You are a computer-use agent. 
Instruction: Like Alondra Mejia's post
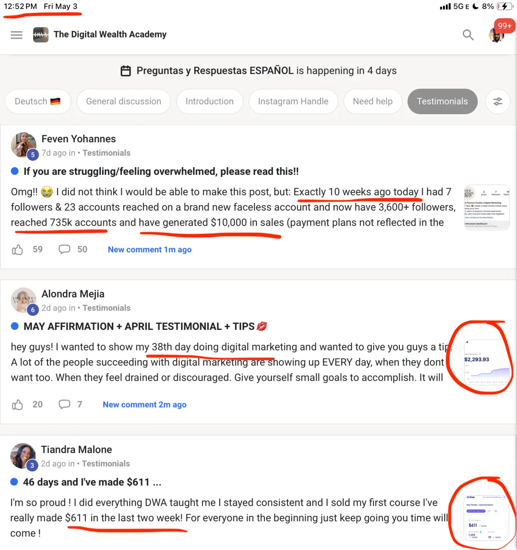coord(17,404)
